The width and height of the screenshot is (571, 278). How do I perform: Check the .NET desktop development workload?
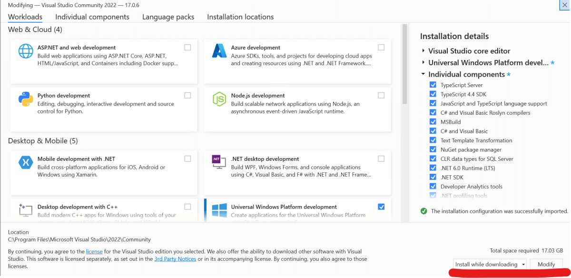(x=381, y=159)
